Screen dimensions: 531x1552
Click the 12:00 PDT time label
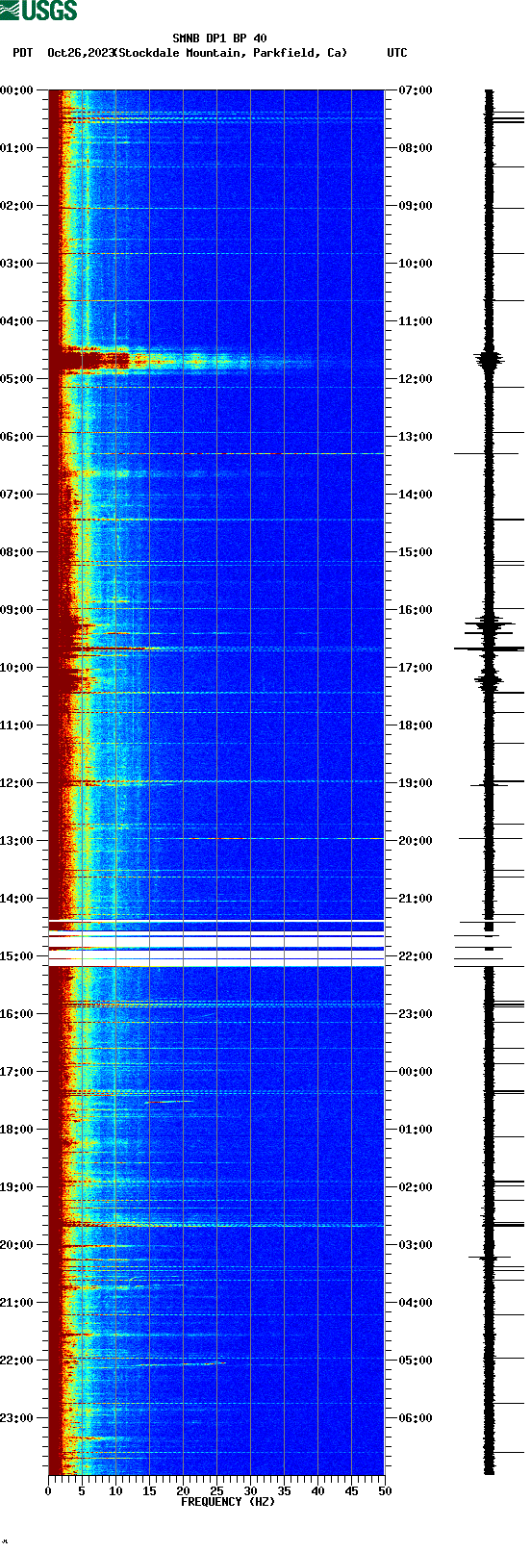pos(17,783)
